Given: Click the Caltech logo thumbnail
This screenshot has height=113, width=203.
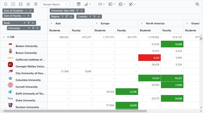Looking at the screenshot, I should click(10, 58).
